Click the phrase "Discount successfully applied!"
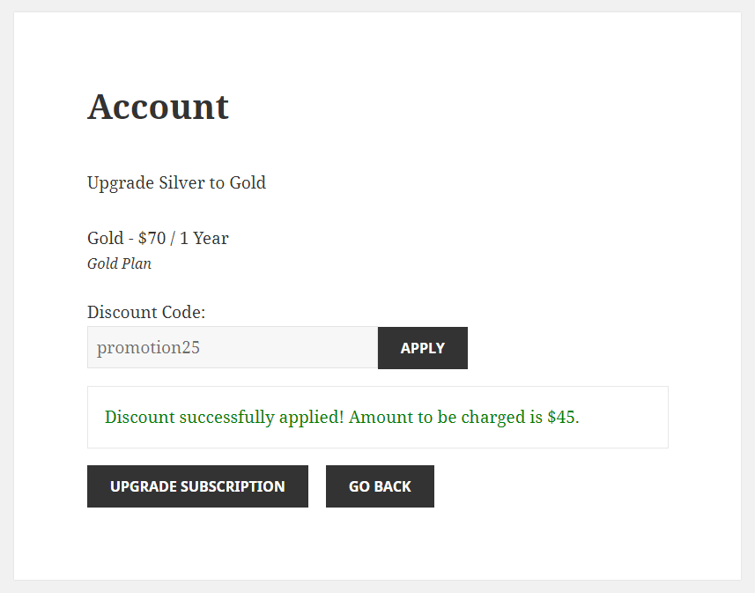The image size is (755, 593). [x=224, y=418]
